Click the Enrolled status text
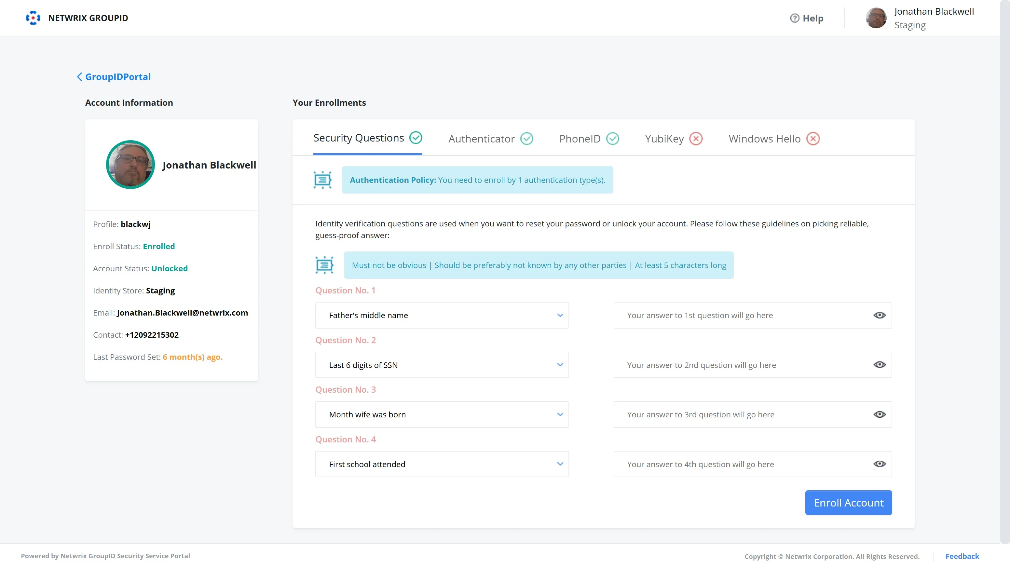This screenshot has height=568, width=1010. click(159, 246)
